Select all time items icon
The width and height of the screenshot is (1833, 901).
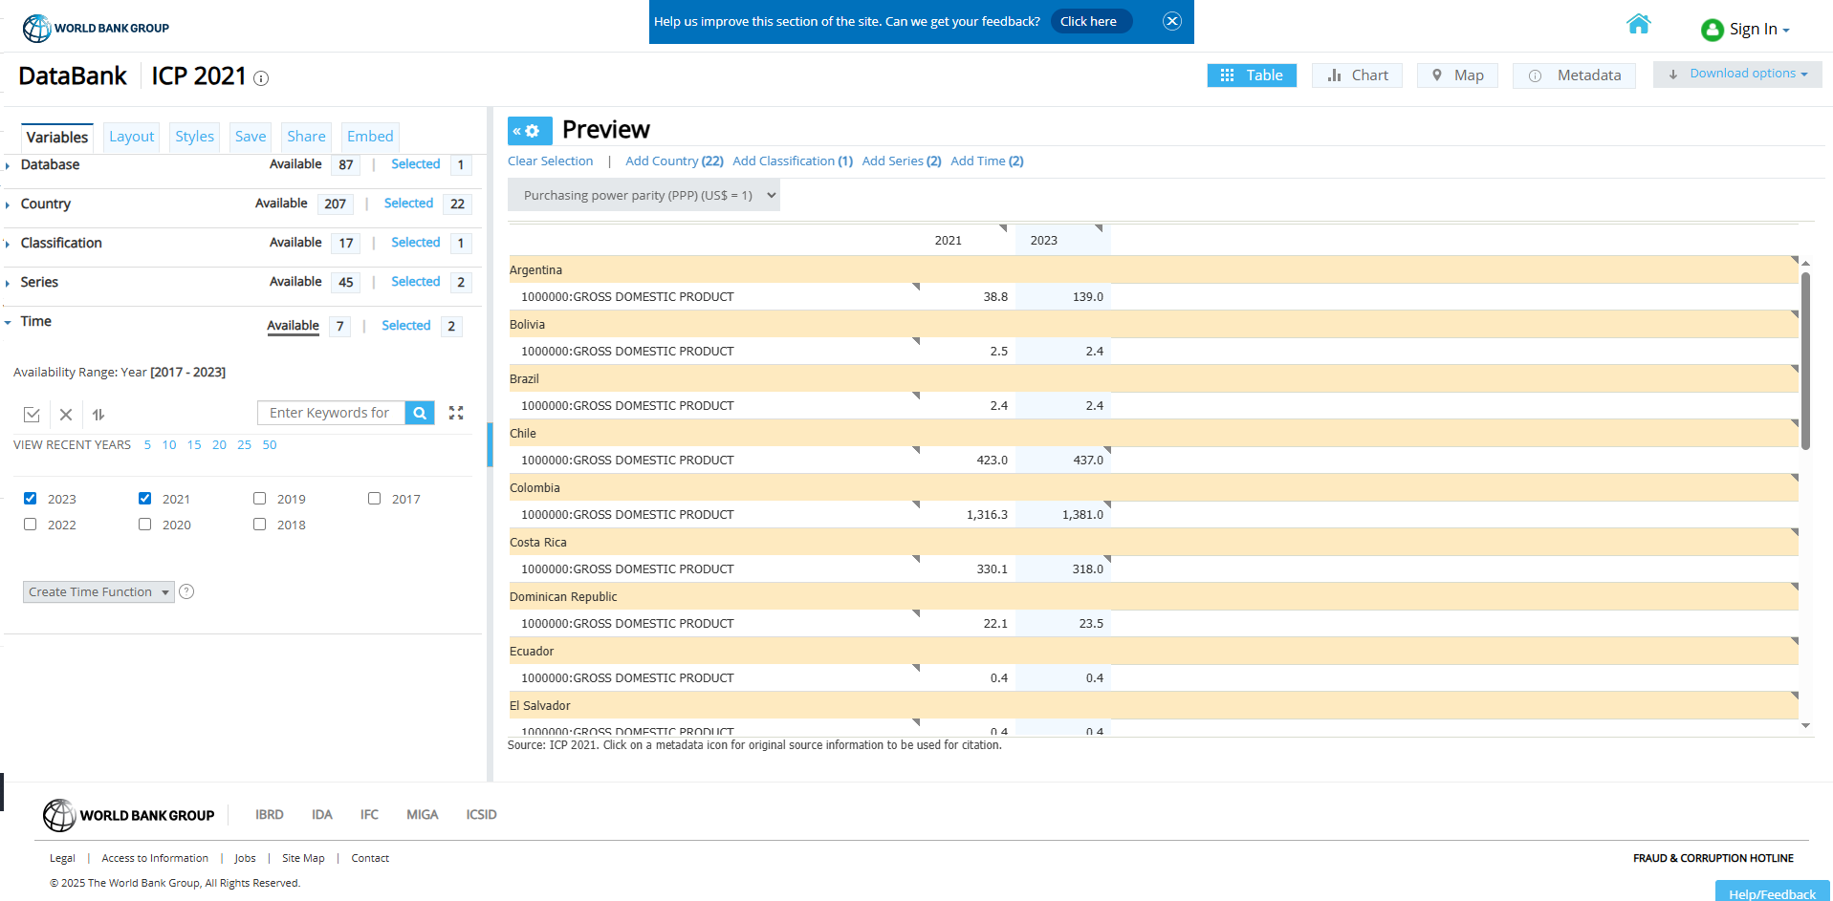(32, 414)
